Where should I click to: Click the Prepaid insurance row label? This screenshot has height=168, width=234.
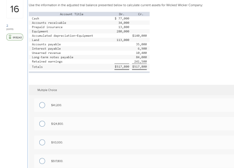[47, 27]
